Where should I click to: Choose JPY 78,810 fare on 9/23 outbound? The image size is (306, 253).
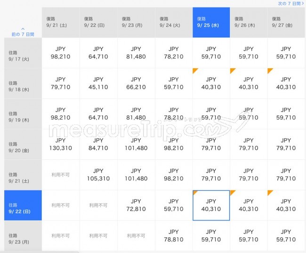tap(174, 236)
